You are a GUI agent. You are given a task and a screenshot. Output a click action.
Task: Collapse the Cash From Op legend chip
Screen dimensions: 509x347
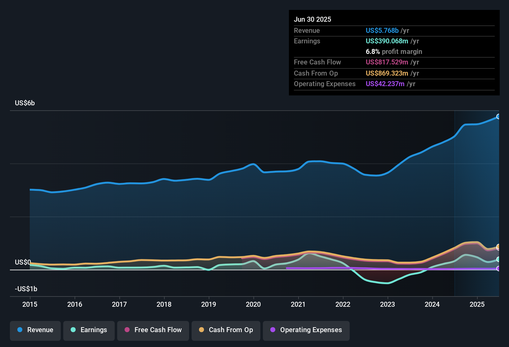226,330
